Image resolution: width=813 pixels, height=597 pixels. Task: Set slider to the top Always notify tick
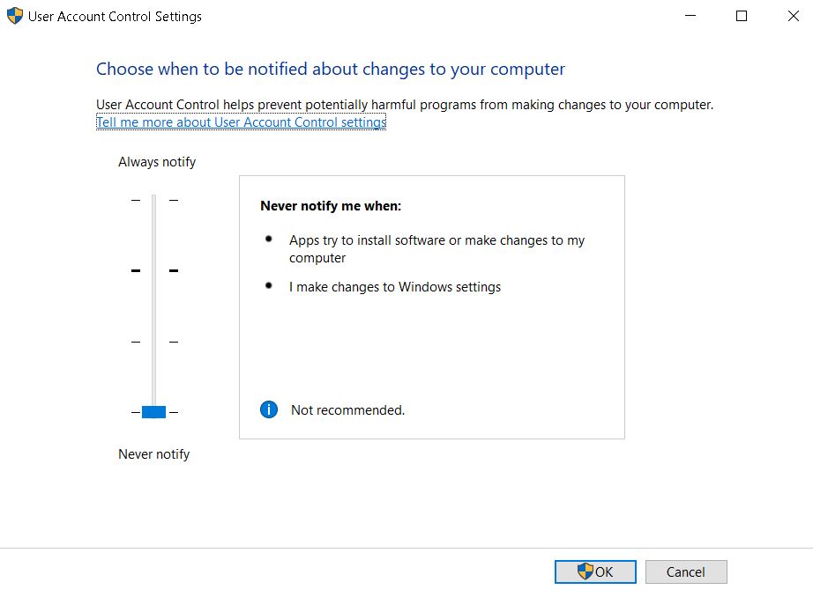(154, 200)
